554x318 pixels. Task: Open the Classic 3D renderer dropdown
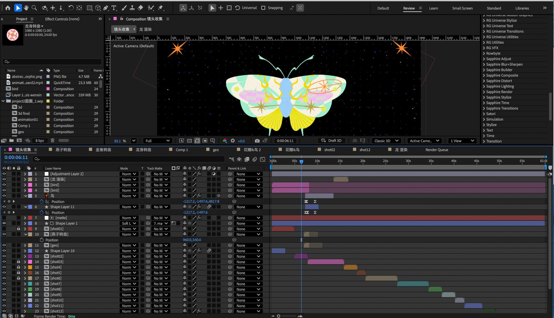point(387,141)
